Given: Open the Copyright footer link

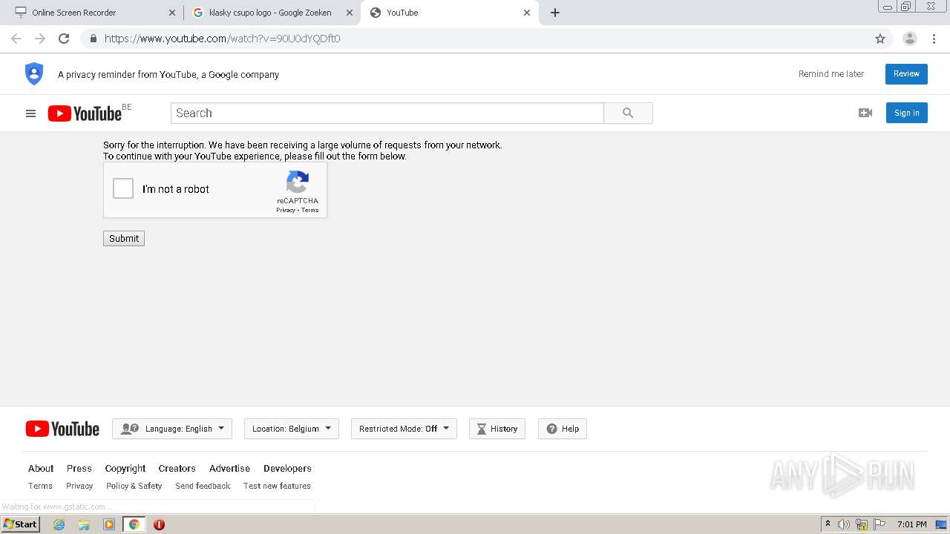Looking at the screenshot, I should (x=125, y=469).
